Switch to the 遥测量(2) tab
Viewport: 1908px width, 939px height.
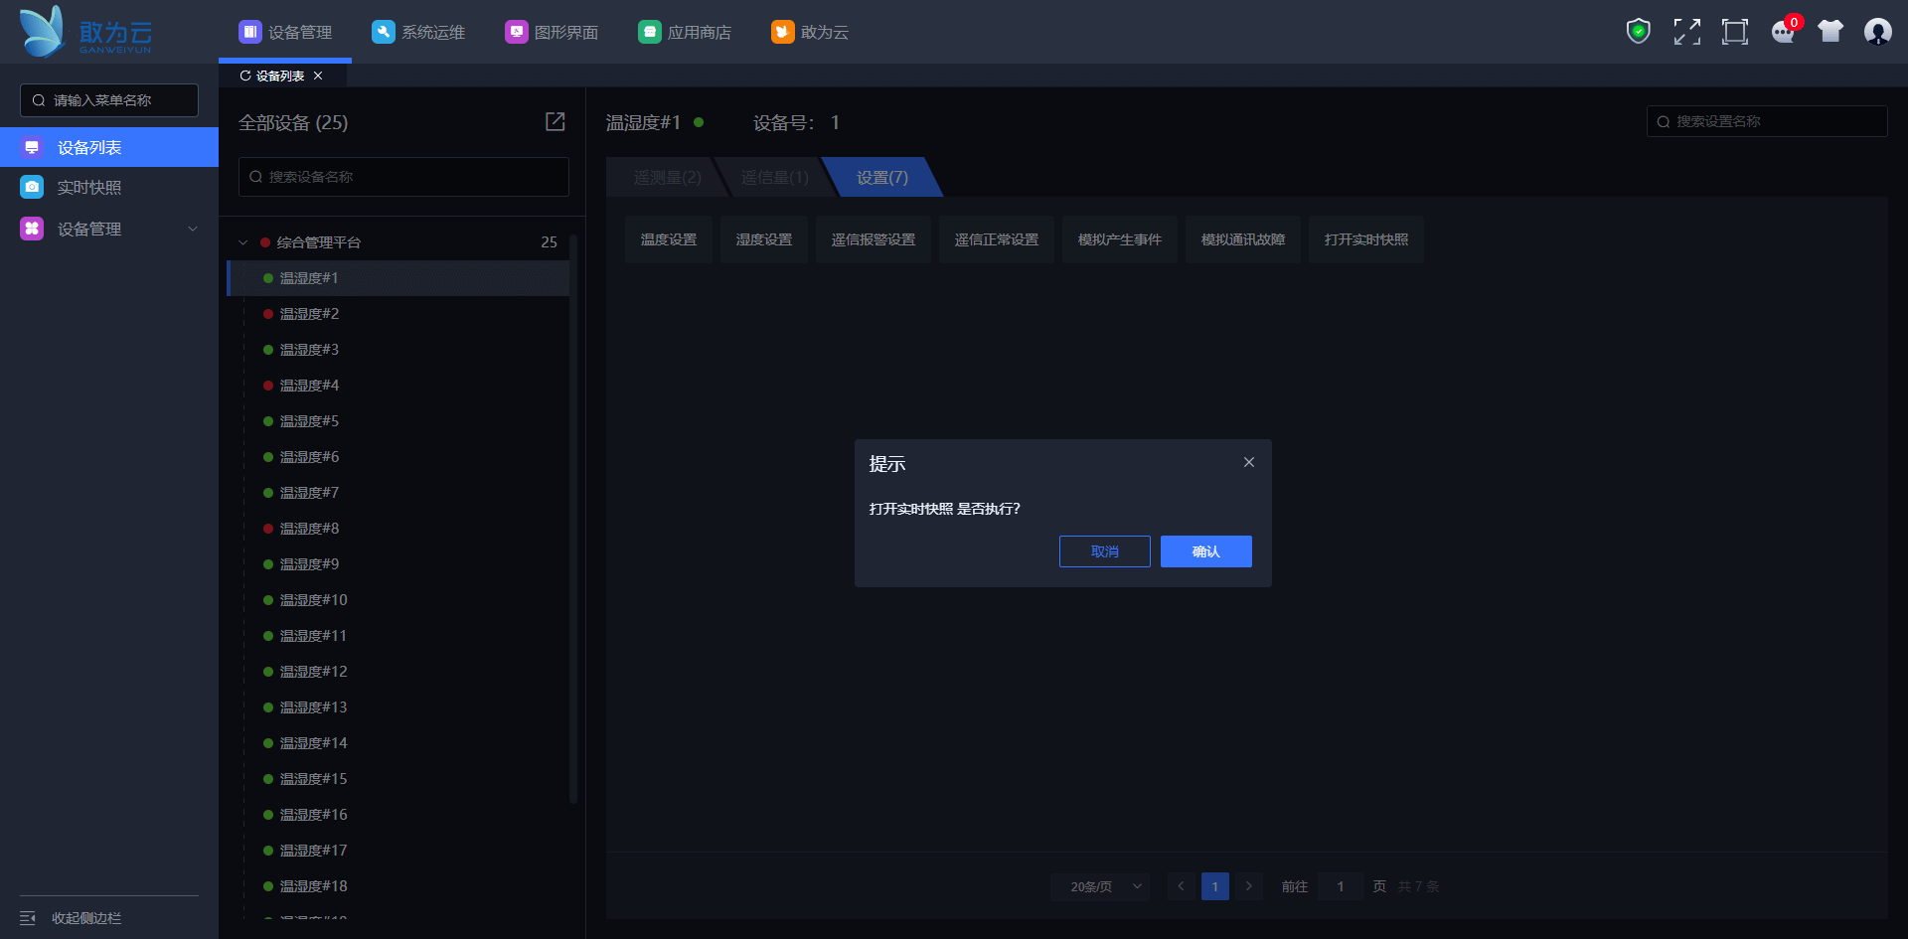pos(667,178)
